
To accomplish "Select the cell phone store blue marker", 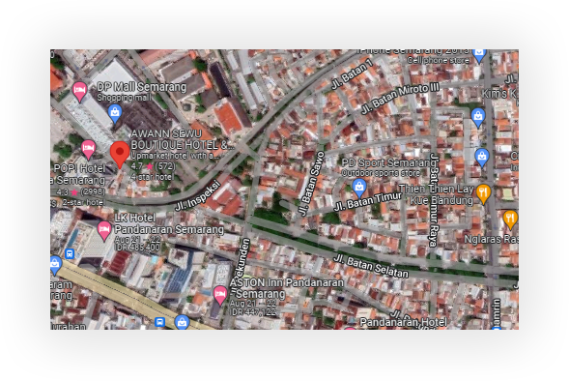I will click(x=479, y=55).
